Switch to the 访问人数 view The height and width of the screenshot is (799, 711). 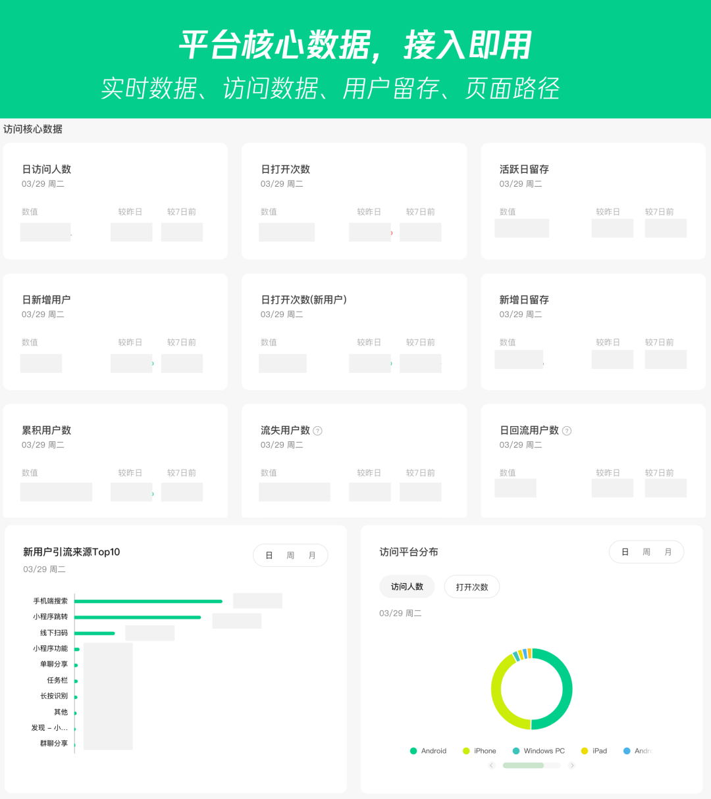point(407,587)
